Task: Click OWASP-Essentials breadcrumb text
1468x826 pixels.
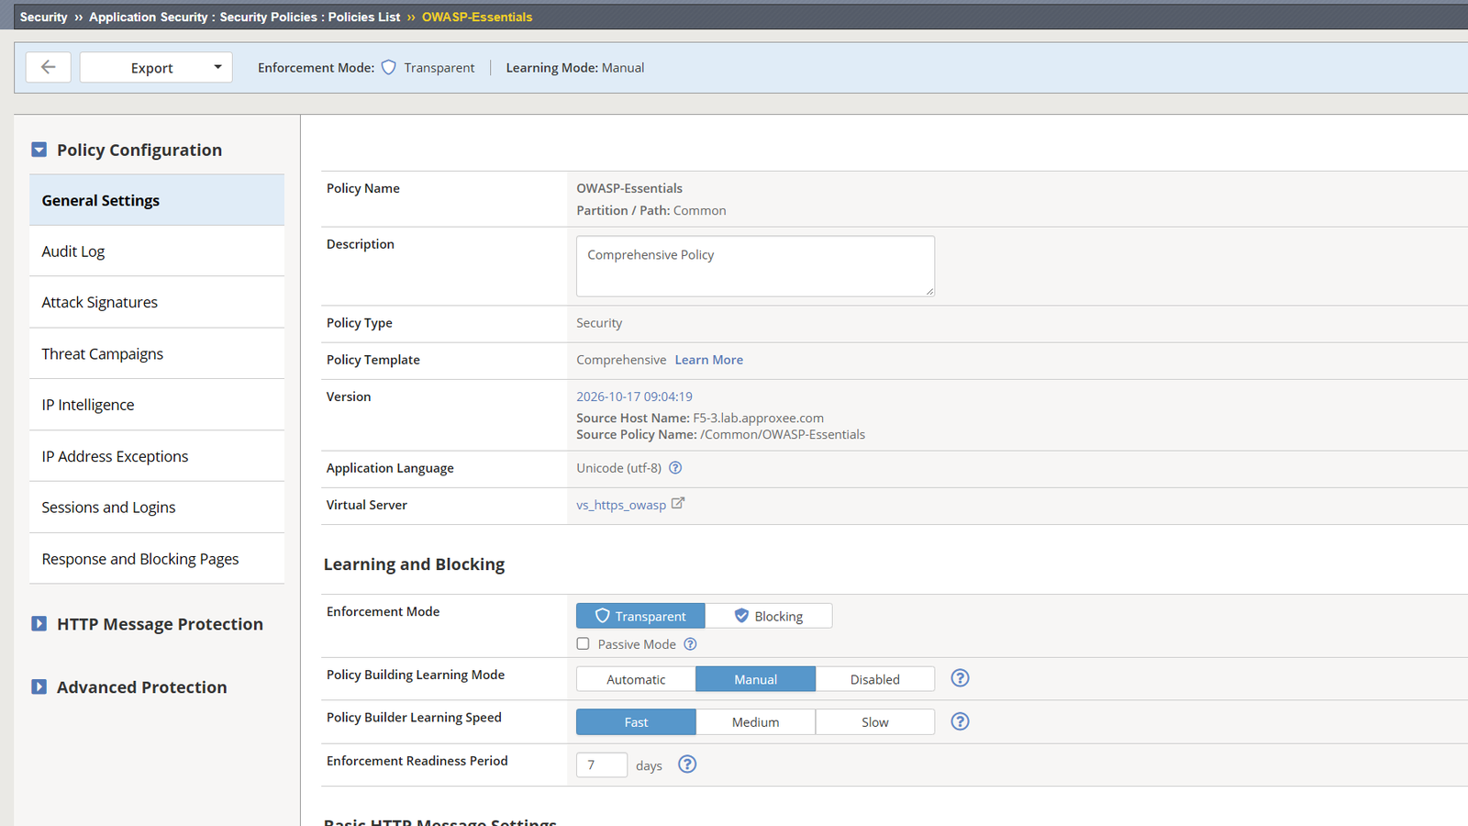Action: click(x=477, y=17)
